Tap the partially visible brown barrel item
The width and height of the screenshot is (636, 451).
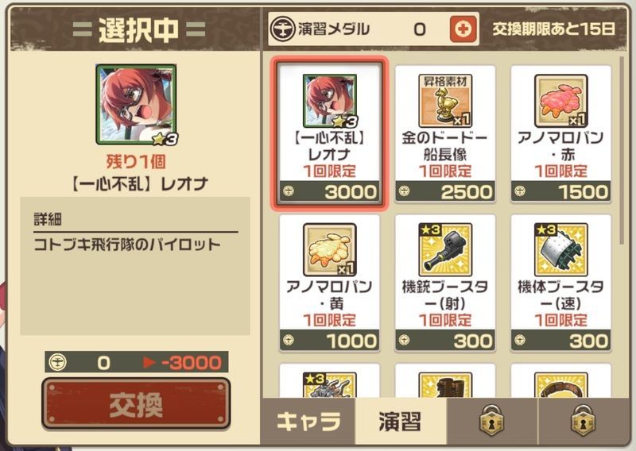[x=445, y=381]
